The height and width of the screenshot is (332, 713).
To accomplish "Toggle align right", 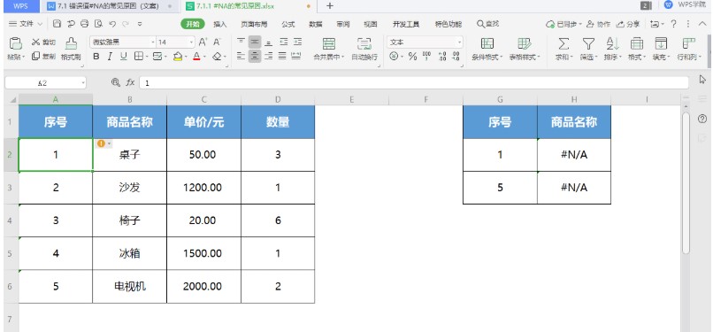I will (269, 57).
